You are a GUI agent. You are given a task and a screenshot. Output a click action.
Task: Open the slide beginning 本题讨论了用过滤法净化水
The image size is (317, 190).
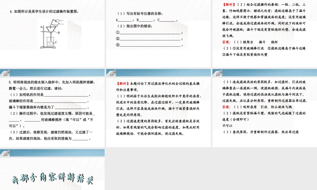click(x=158, y=108)
